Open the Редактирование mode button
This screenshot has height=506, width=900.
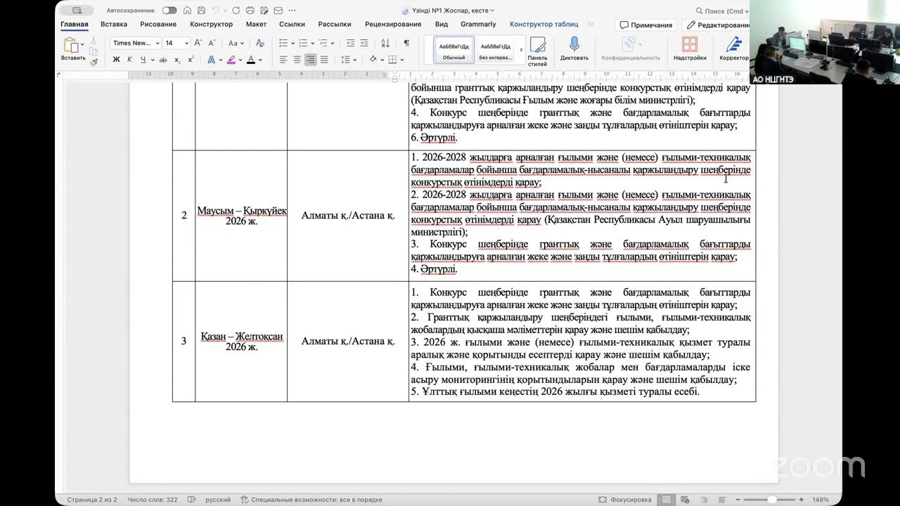tap(716, 25)
